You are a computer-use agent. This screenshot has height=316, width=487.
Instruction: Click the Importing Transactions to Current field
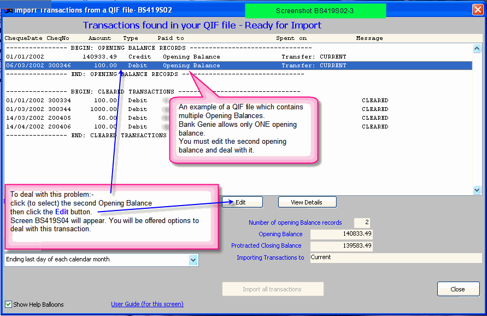coord(396,258)
